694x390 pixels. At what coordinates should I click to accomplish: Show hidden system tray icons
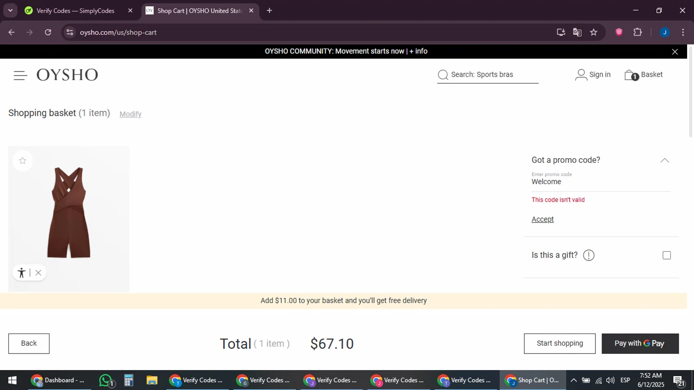click(x=573, y=380)
